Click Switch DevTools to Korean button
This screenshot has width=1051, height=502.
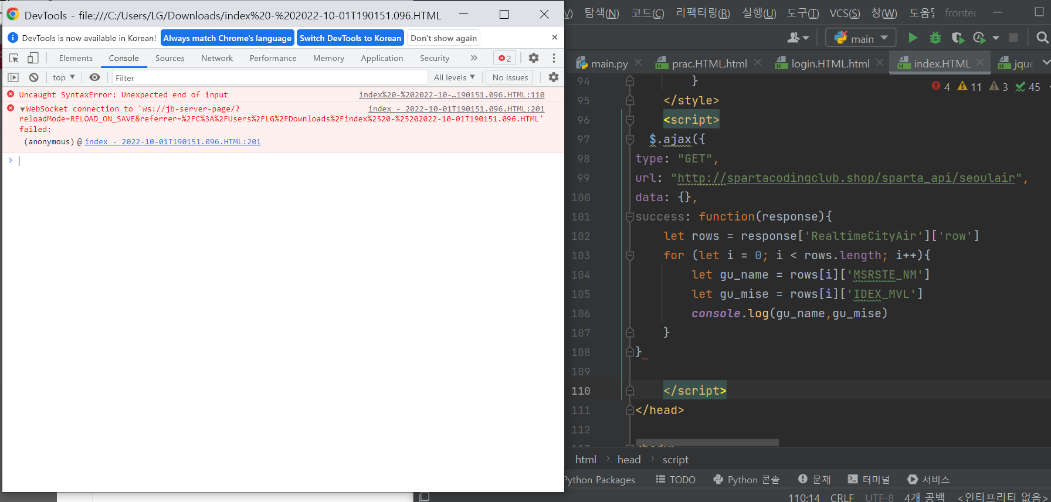coord(350,38)
